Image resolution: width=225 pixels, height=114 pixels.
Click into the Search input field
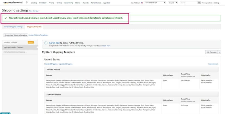pos(189,3)
